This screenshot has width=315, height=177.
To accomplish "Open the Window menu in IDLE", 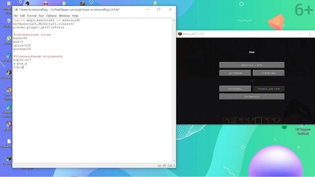I will pyautogui.click(x=64, y=16).
